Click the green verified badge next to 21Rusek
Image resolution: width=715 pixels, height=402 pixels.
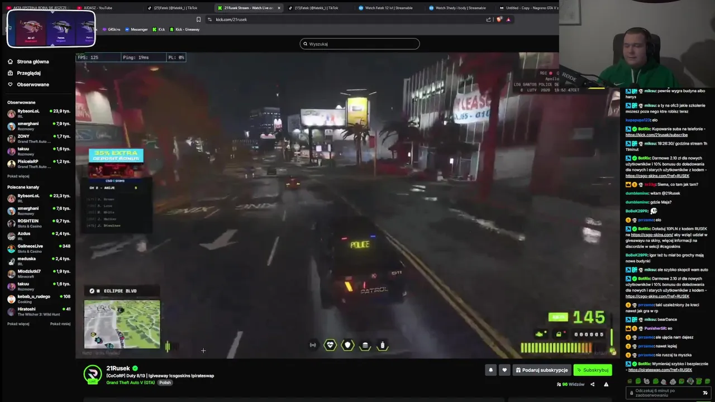tap(135, 368)
